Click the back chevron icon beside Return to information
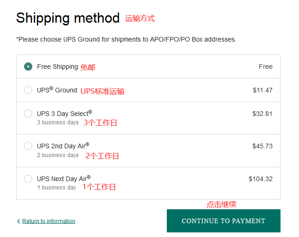 (18, 221)
